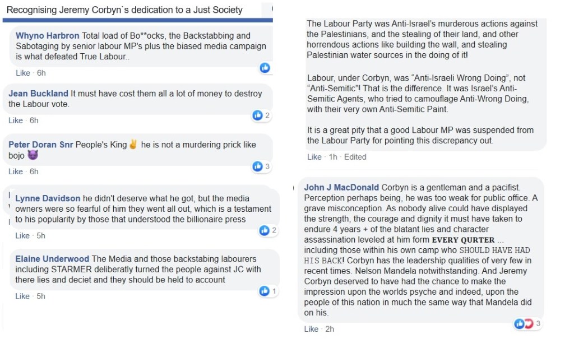Click like reaction icon on Elaine Underwood's comment
Screen dimensions: 574x339
tap(265, 291)
